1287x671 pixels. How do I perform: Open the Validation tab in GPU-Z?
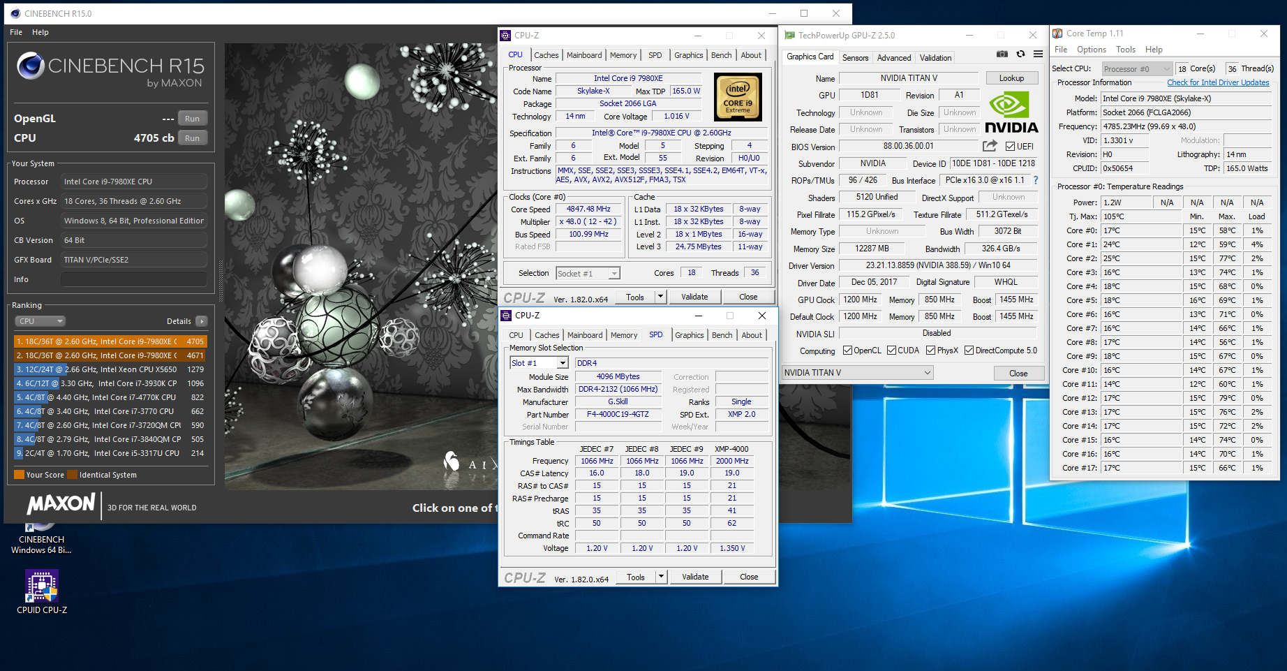[935, 58]
